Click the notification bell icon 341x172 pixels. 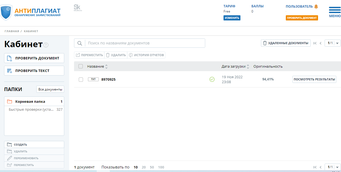pyautogui.click(x=316, y=7)
